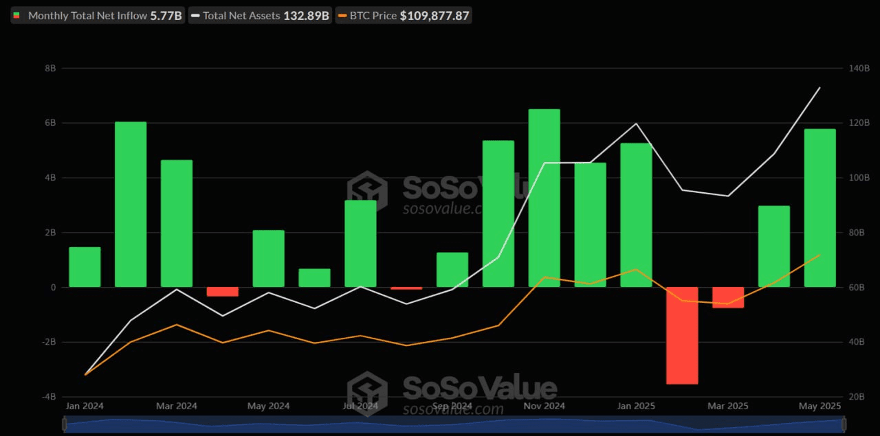
Task: Click the green-red Net Inflow legend icon
Action: pyautogui.click(x=16, y=15)
